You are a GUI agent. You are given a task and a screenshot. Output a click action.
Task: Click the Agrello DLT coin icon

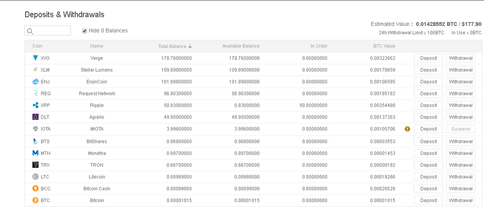pyautogui.click(x=35, y=117)
